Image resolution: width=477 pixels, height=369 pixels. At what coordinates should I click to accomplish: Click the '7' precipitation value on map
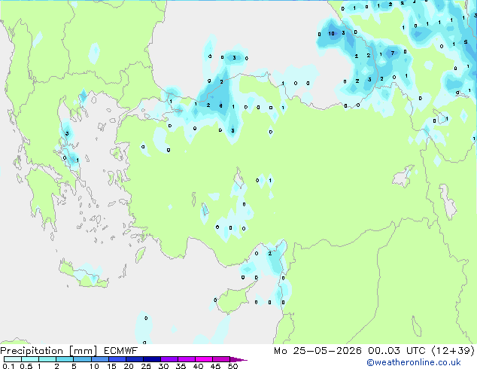click(393, 53)
